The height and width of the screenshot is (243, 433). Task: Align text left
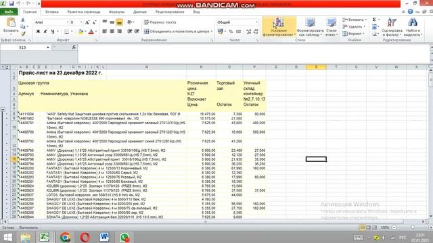pos(105,32)
